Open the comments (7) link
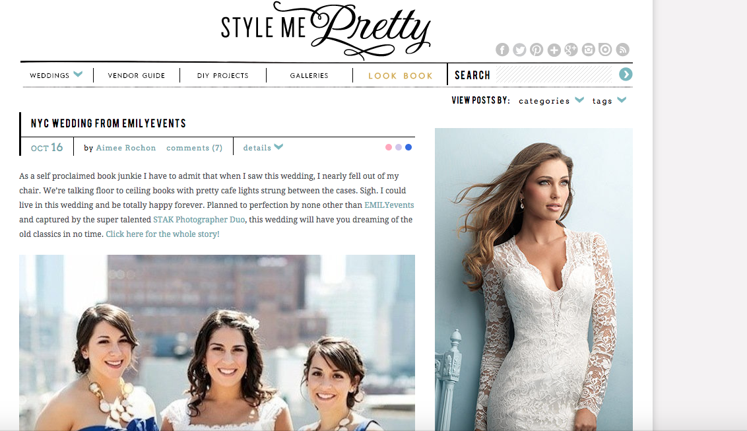The height and width of the screenshot is (431, 747). (195, 148)
